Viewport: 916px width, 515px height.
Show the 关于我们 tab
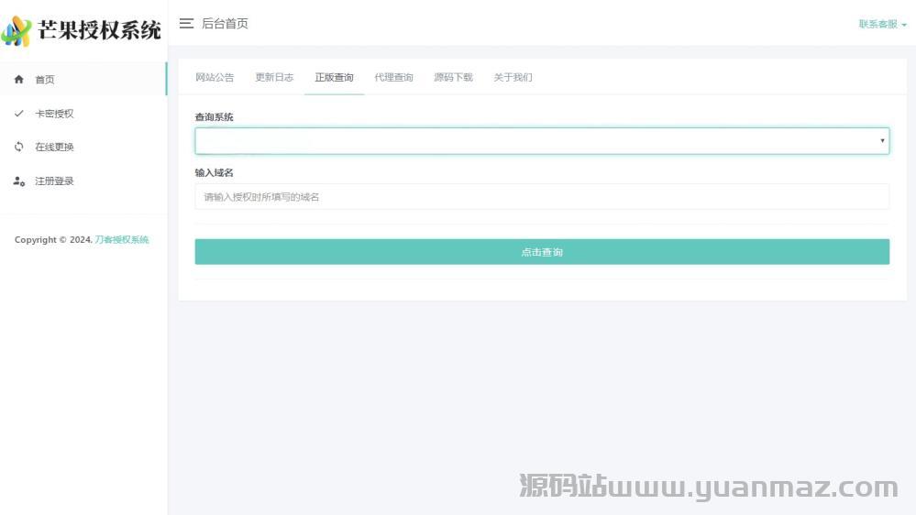click(513, 78)
